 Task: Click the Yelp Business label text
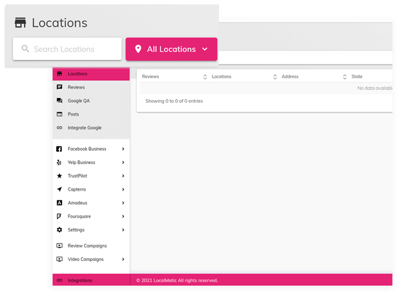[x=81, y=162]
